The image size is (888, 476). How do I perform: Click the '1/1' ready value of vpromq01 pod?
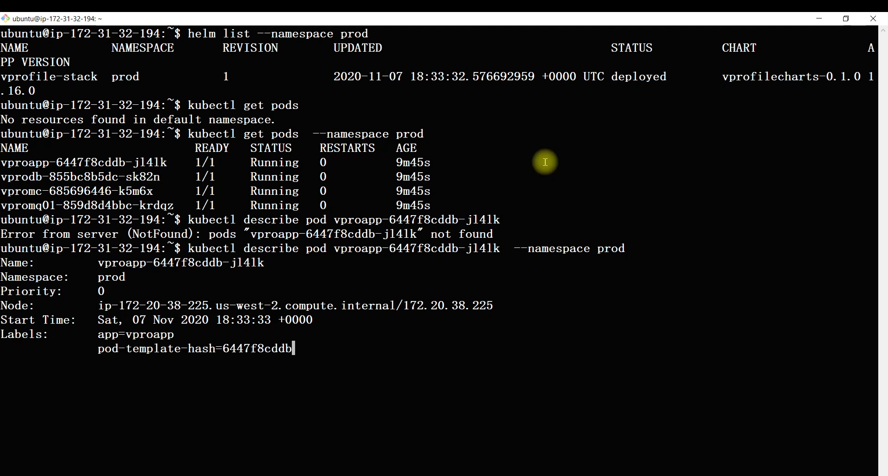pyautogui.click(x=205, y=205)
